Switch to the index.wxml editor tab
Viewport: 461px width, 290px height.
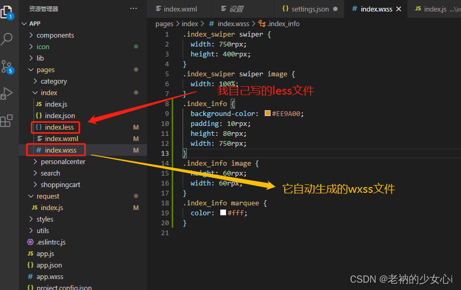[x=179, y=9]
